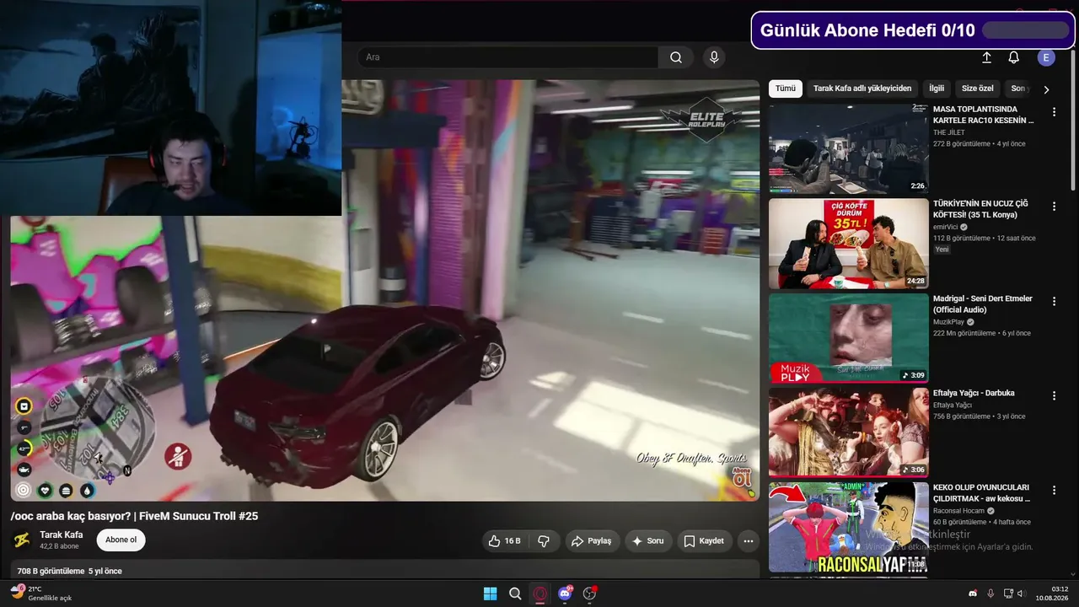Open 'Eftalya Yağcı - Darbuka' video title
Viewport: 1079px width, 607px height.
click(x=974, y=393)
